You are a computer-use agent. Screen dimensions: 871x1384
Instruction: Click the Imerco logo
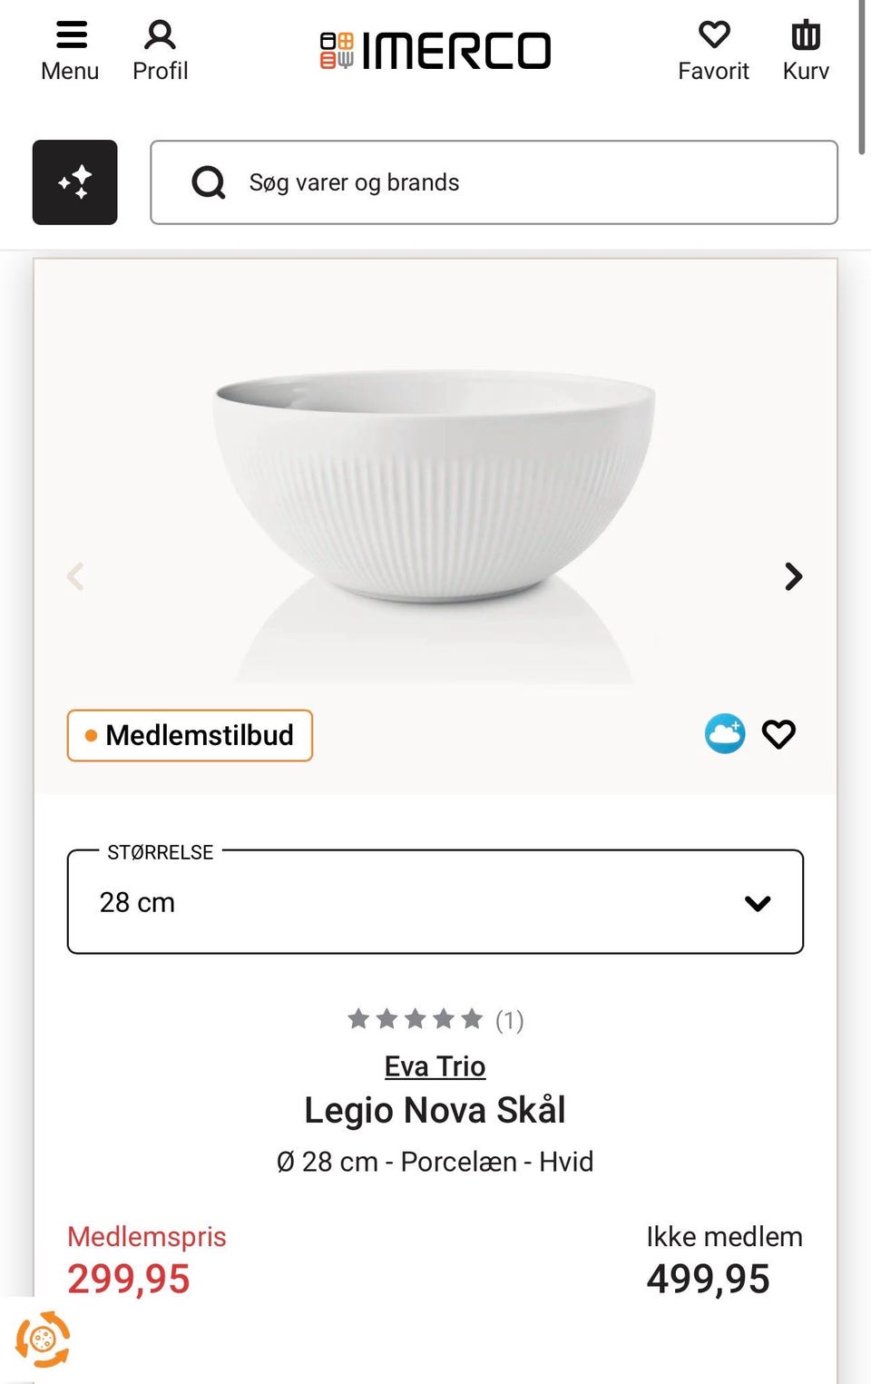click(435, 50)
